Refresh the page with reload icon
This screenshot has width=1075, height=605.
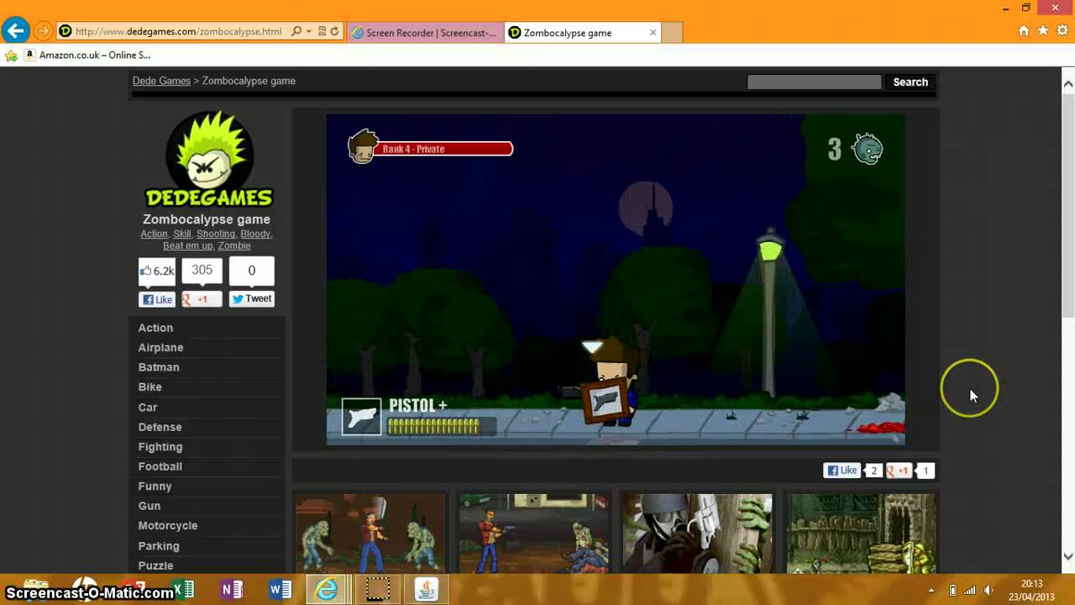click(x=334, y=32)
